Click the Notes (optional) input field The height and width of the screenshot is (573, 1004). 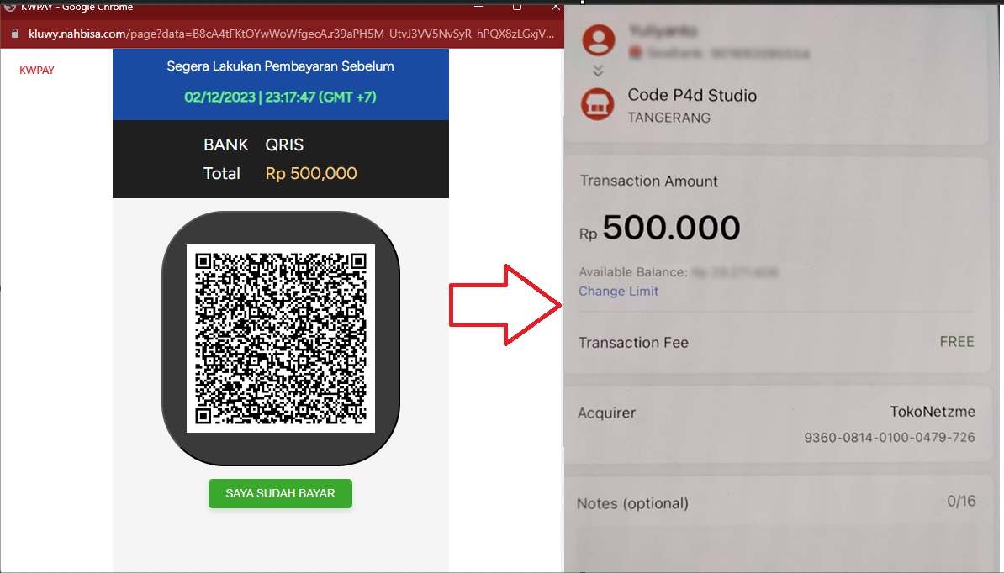click(776, 549)
